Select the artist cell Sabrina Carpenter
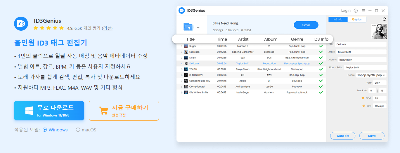The width and height of the screenshot is (400, 153). (x=243, y=52)
